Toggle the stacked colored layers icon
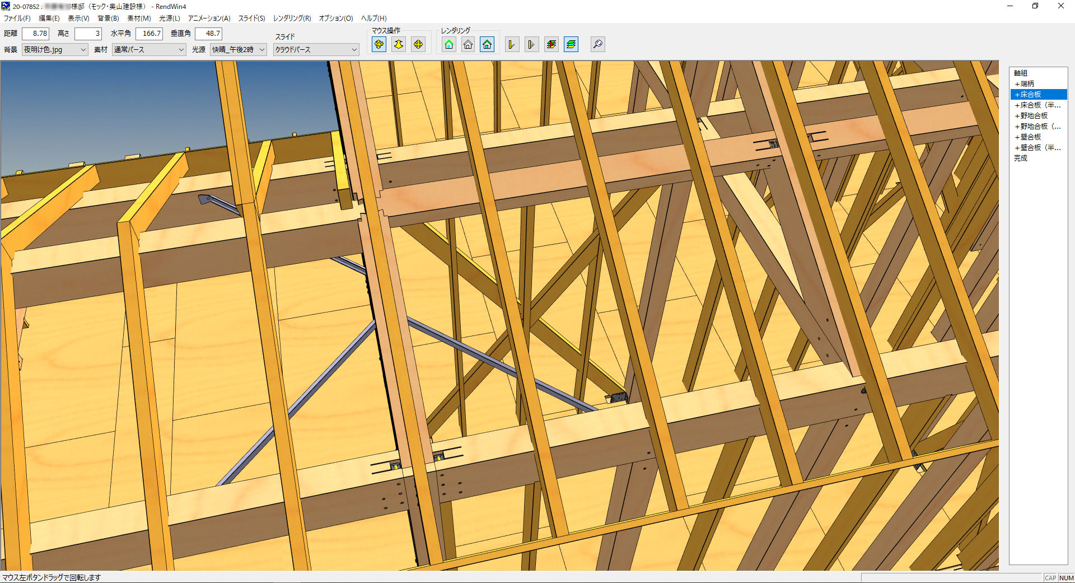Screen dimensions: 1075x583 (571, 44)
